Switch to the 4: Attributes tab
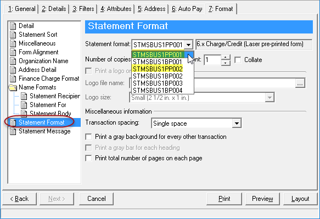The width and height of the screenshot is (320, 219). point(115,9)
